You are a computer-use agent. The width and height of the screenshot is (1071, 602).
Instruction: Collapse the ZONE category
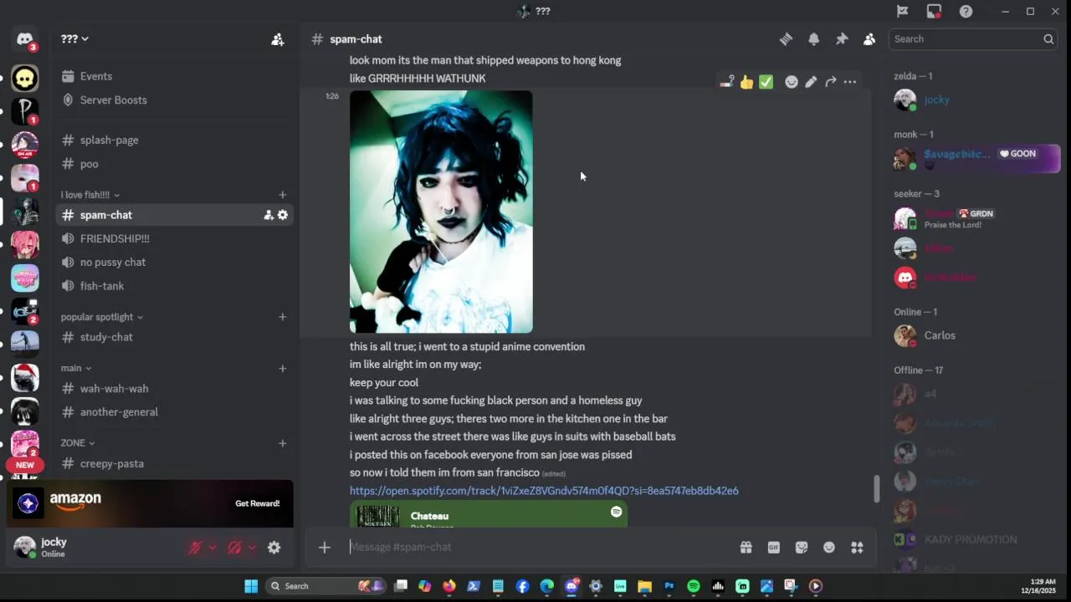coord(77,443)
